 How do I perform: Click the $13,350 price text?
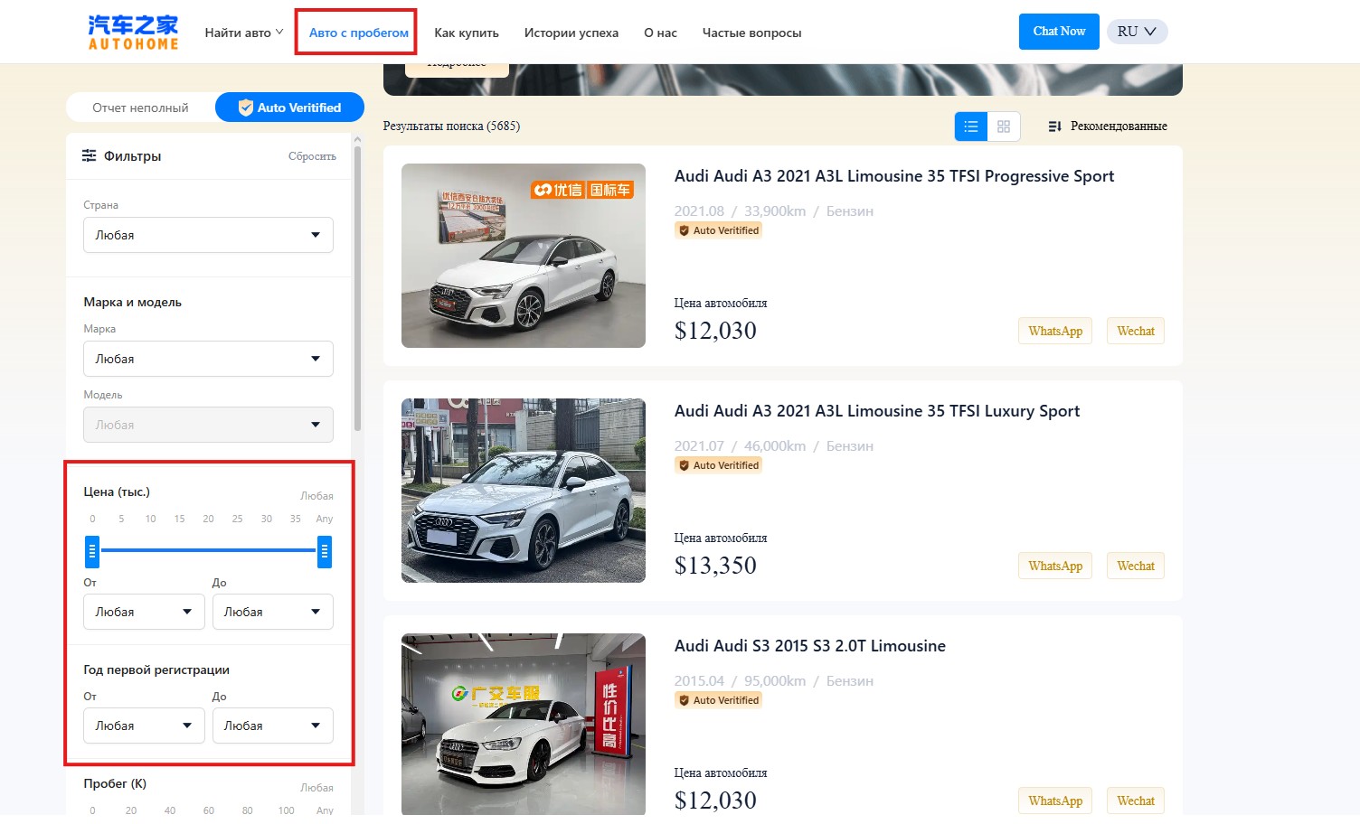(715, 566)
